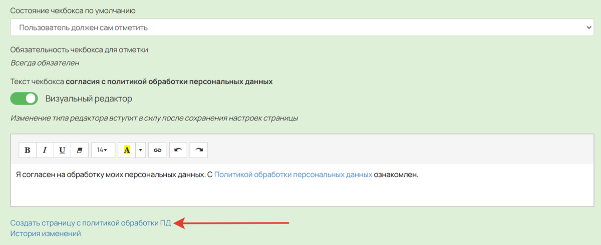Apply bold formatting in the editor

(x=28, y=150)
